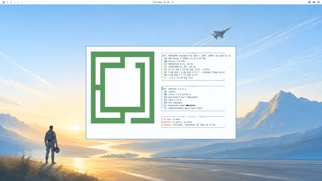The height and width of the screenshot is (181, 322).
Task: Switch to workspace 1 in top bar
Action: tap(8, 2)
